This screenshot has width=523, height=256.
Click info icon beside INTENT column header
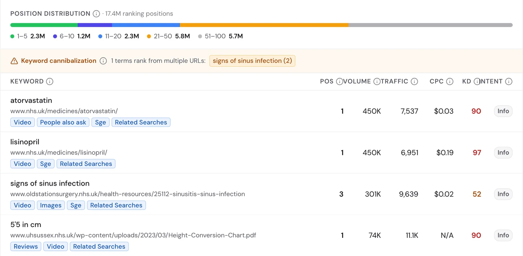tap(509, 82)
